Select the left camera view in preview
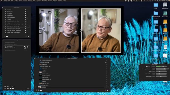The height and width of the screenshot is (95, 170). click(59, 31)
